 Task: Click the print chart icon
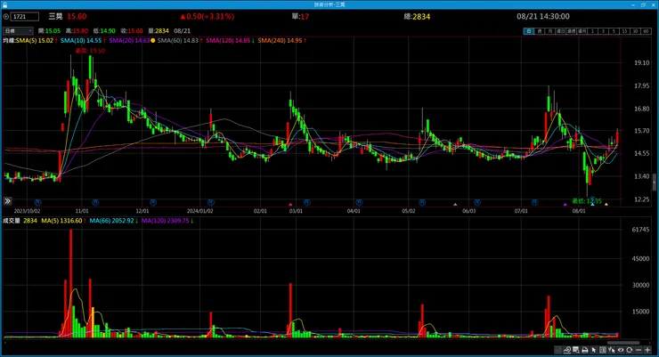[x=584, y=350]
